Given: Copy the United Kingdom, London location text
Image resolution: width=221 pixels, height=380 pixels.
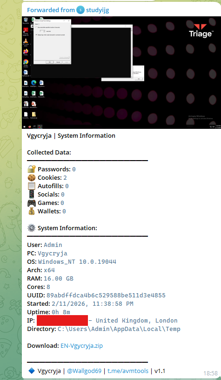Looking at the screenshot, I should pos(137,320).
